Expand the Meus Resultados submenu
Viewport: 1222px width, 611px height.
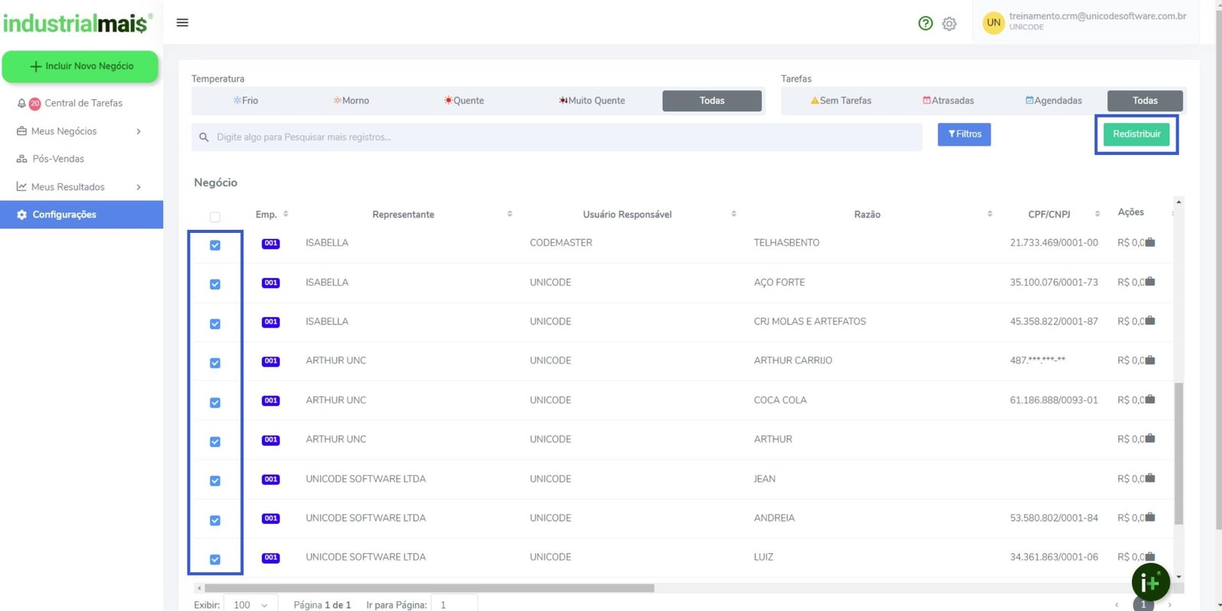point(138,187)
